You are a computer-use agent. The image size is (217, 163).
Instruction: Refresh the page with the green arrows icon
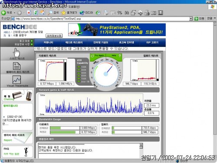(x=36, y=13)
